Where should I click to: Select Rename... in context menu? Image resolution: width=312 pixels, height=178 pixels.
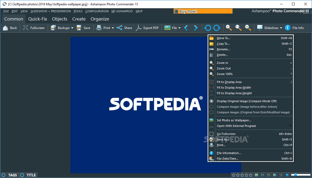coord(250,49)
